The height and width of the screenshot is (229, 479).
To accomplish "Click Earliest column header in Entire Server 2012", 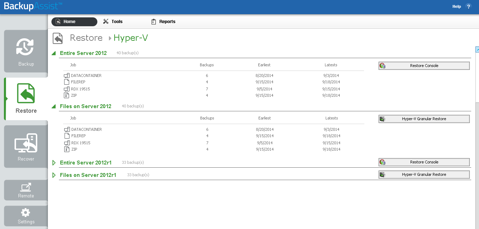I will (x=264, y=65).
